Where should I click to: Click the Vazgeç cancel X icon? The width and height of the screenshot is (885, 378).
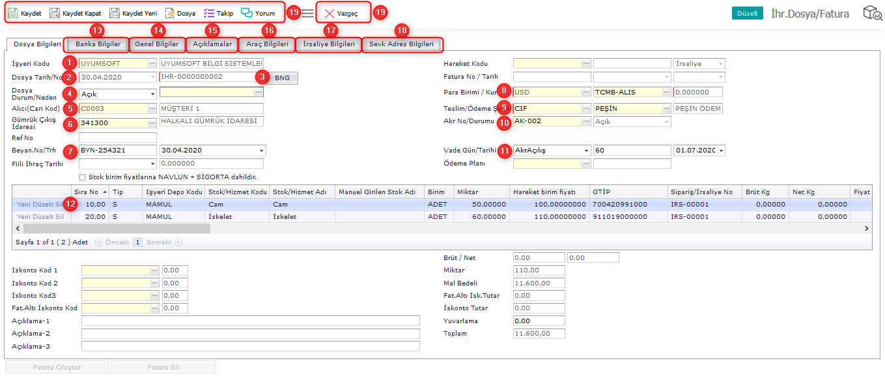point(330,13)
